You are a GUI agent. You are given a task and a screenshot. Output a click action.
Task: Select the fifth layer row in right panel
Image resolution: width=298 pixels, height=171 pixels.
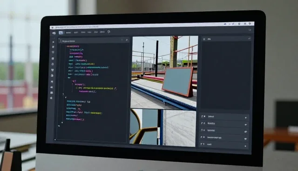click(x=223, y=145)
